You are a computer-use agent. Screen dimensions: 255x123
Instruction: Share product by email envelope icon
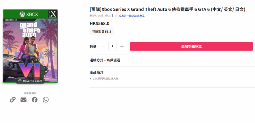click(x=24, y=100)
